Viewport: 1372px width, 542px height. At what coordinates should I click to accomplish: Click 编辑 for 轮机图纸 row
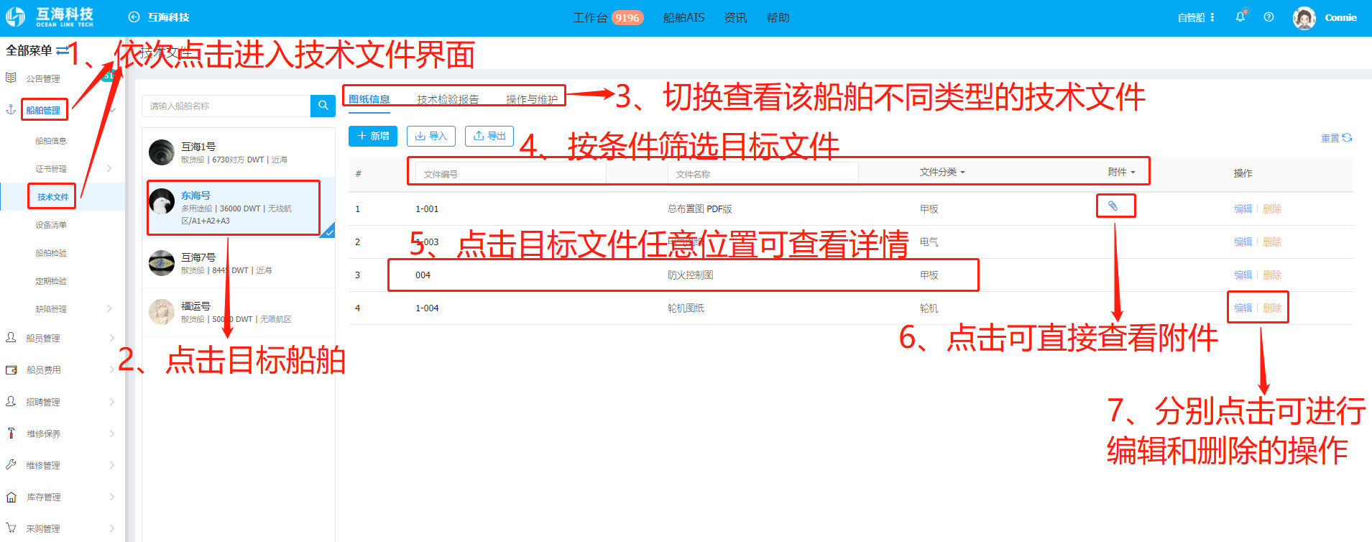tap(1243, 308)
